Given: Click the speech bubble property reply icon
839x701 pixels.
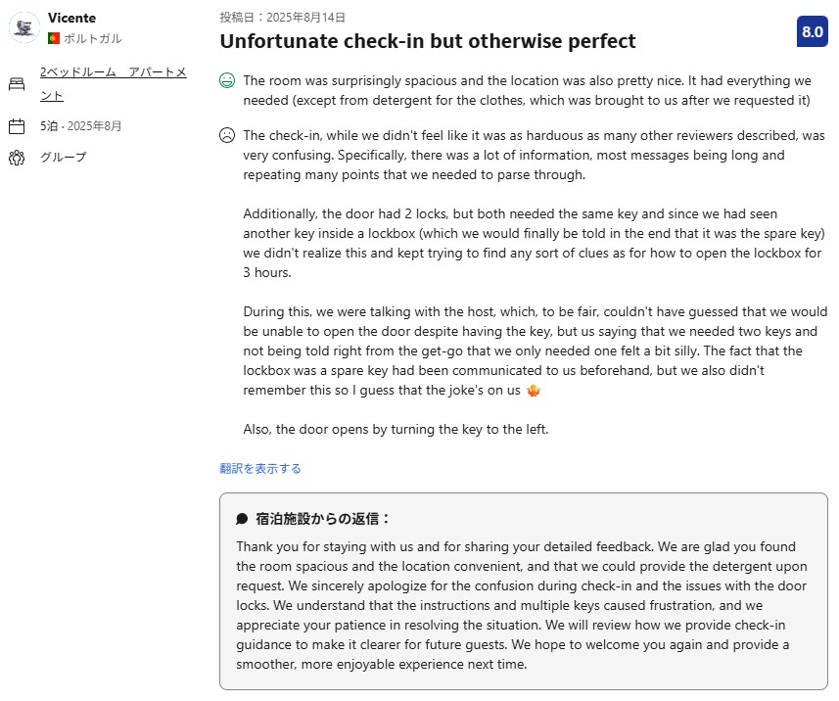Looking at the screenshot, I should coord(242,519).
